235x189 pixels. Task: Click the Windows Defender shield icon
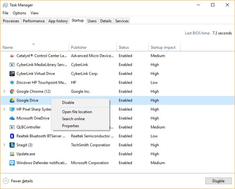[x=12, y=163]
